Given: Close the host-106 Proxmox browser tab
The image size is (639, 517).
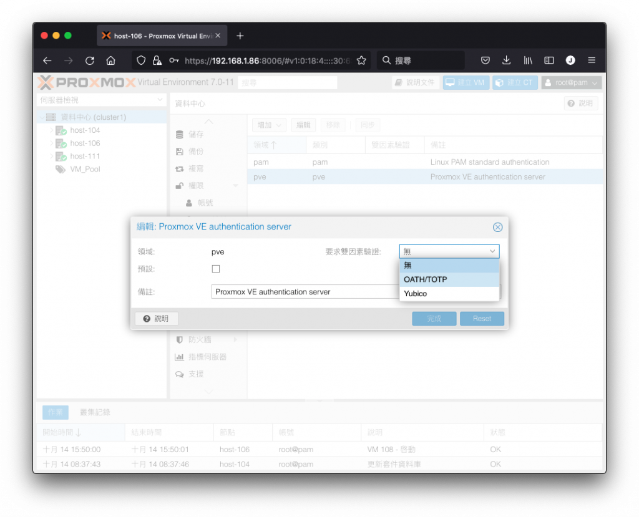Looking at the screenshot, I should pos(218,36).
